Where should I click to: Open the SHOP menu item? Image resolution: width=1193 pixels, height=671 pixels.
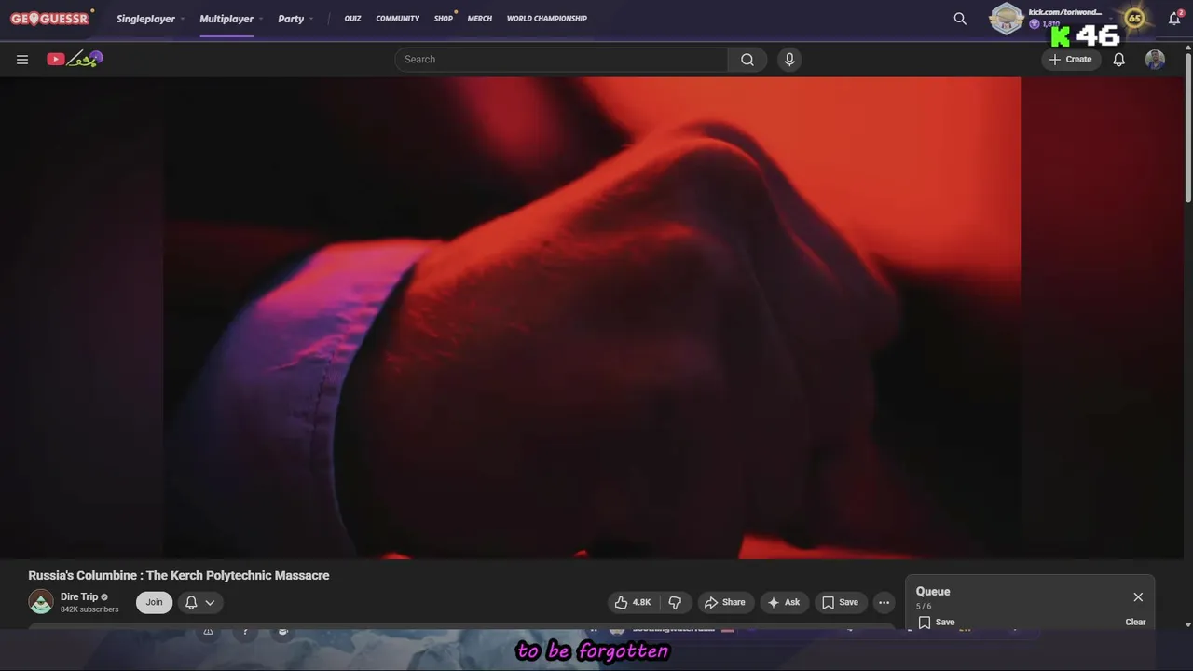click(444, 19)
